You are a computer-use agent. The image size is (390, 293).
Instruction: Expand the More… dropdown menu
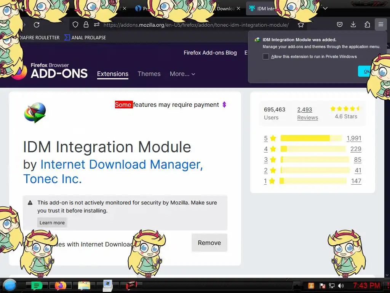click(x=182, y=74)
